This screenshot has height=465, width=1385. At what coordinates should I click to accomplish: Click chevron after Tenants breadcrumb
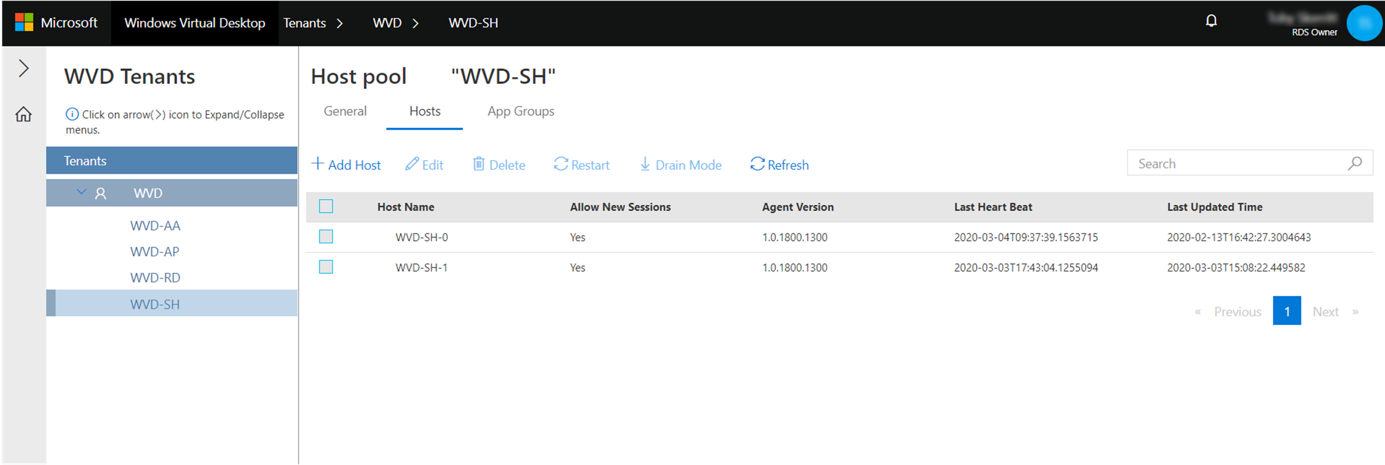coord(340,24)
